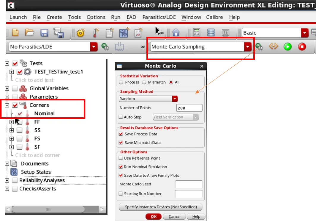Image resolution: width=316 pixels, height=221 pixels.
Task: Open the Launch menu
Action: (18, 17)
